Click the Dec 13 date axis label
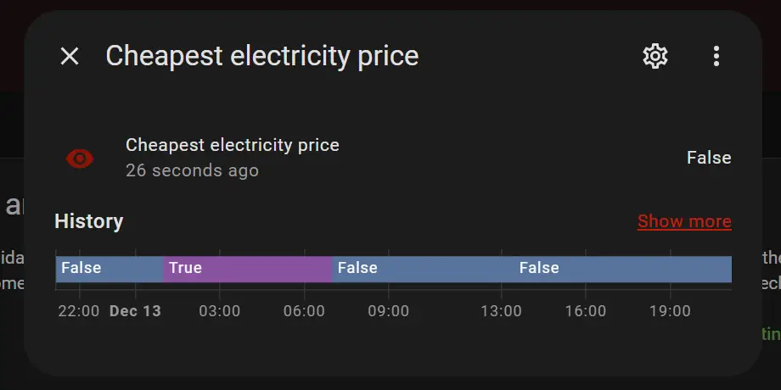 (x=135, y=311)
